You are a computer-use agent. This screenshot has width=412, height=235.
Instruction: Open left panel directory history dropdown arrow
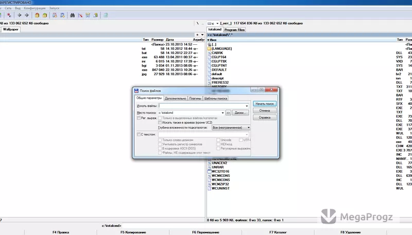coord(202,35)
